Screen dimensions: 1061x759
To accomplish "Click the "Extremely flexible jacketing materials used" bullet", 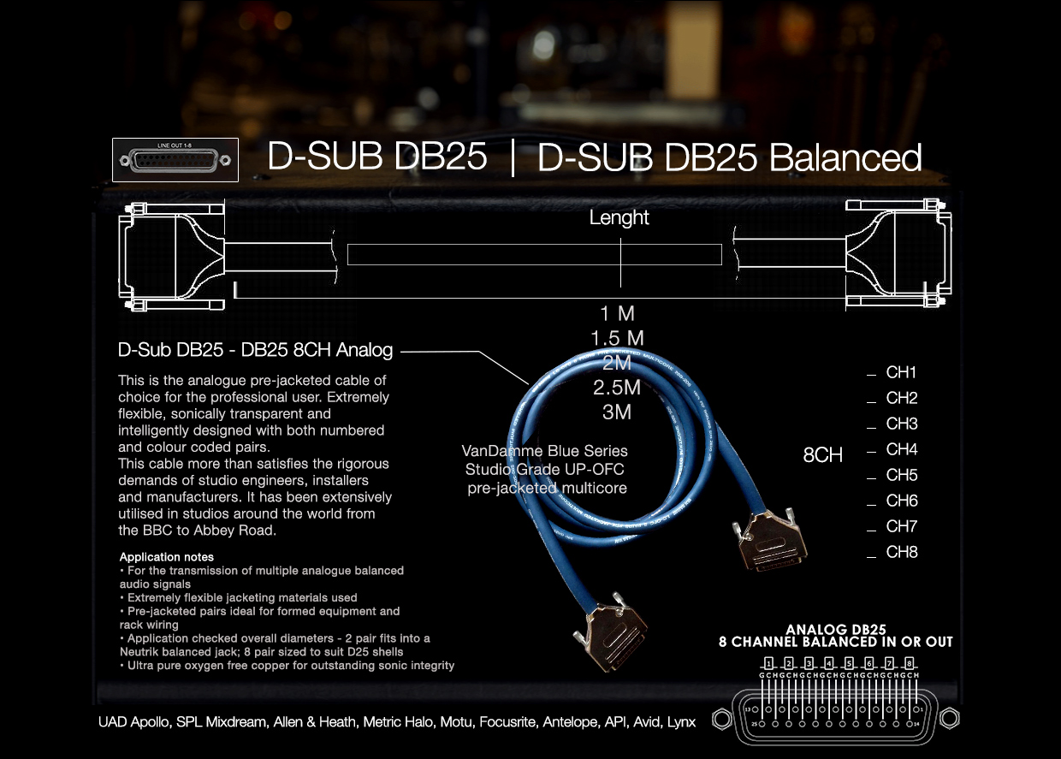I will 239,597.
